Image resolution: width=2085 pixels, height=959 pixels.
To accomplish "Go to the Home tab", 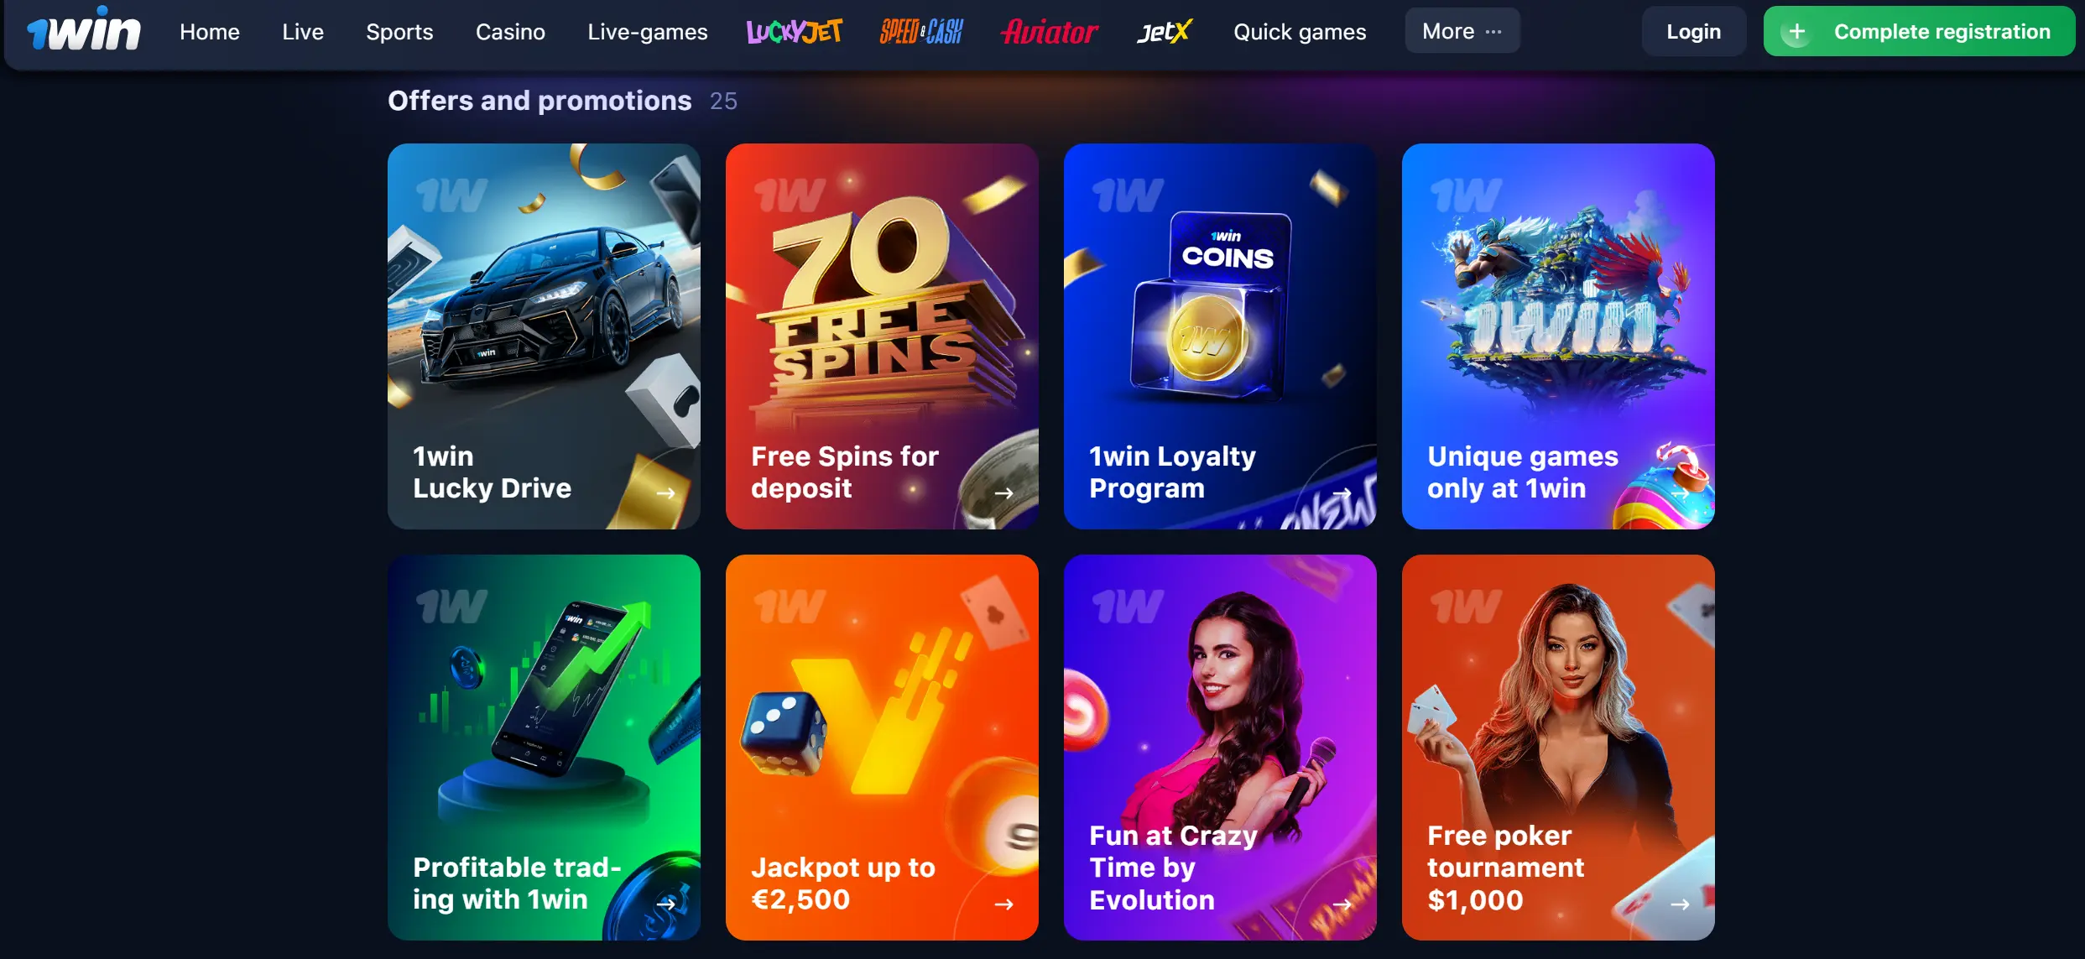I will pyautogui.click(x=210, y=32).
